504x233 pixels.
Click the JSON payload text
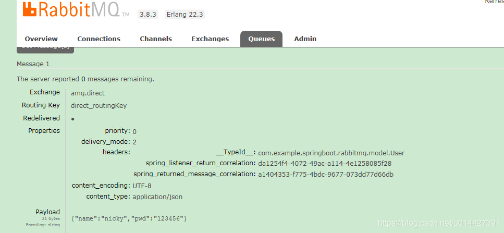129,218
